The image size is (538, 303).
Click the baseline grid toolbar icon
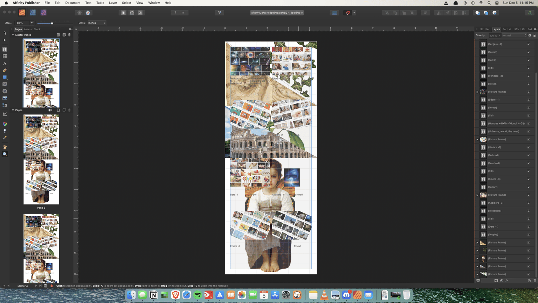click(334, 13)
